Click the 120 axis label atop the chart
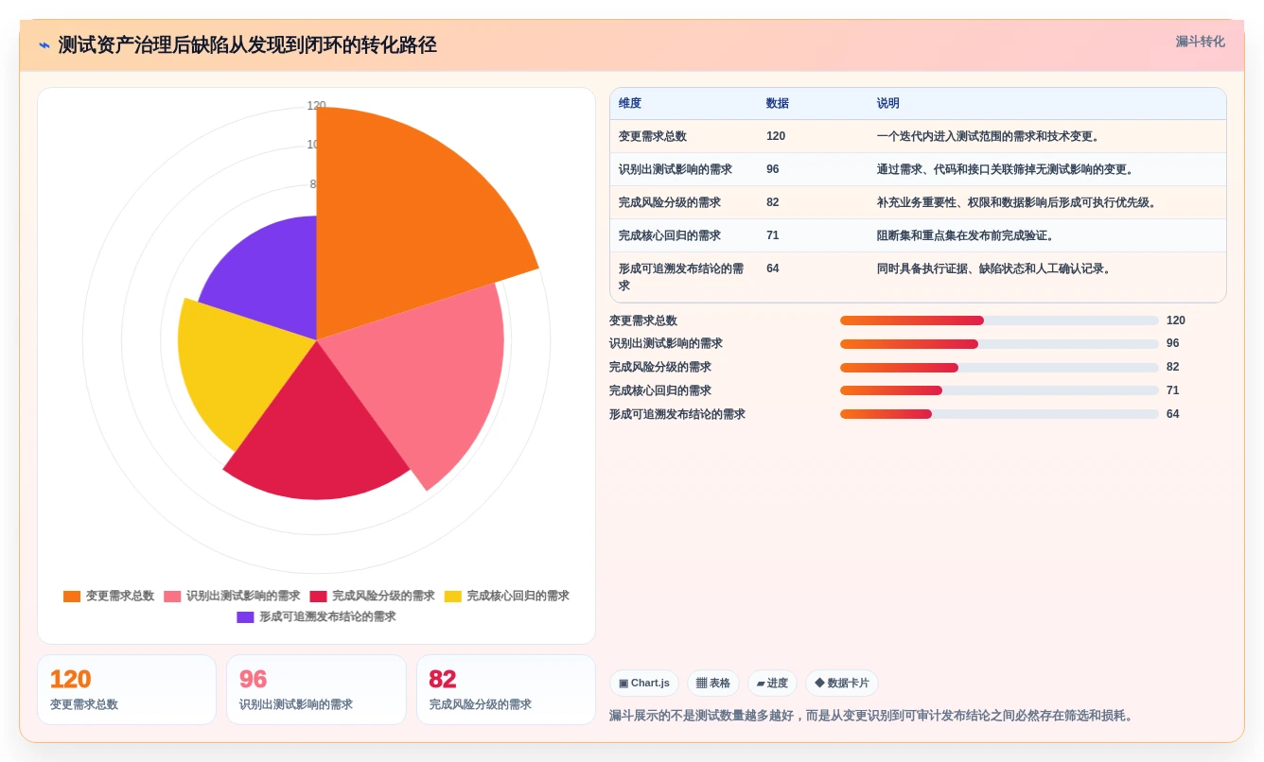1264x762 pixels. [x=316, y=106]
